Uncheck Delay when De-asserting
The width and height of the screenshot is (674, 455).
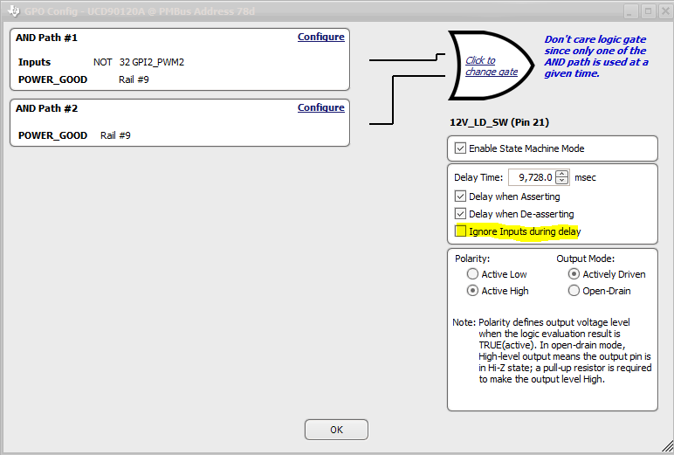click(x=460, y=214)
